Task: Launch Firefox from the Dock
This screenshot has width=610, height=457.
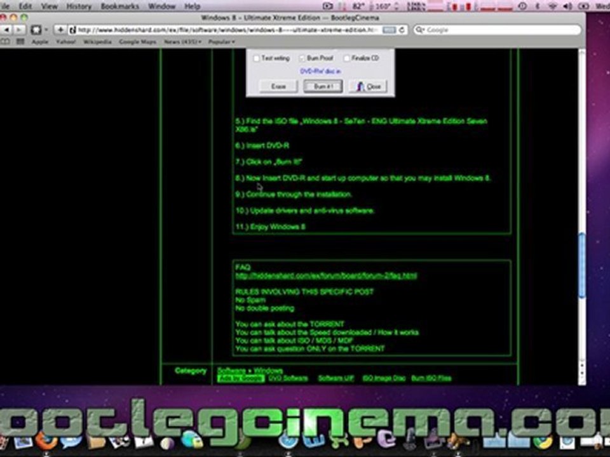Action: point(47,442)
